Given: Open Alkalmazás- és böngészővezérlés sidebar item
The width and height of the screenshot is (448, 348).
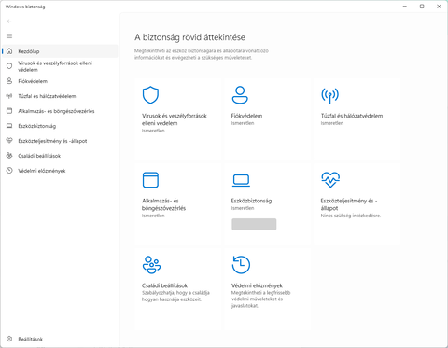Looking at the screenshot, I should click(x=60, y=111).
